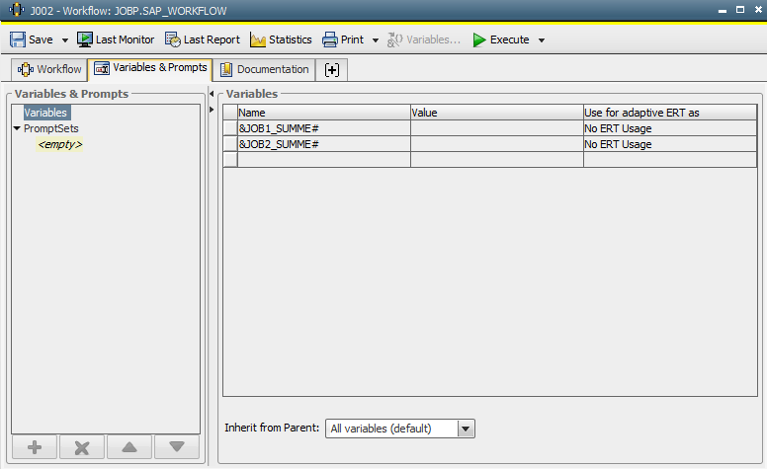
Task: Switch to the Workflow tab
Action: 49,69
